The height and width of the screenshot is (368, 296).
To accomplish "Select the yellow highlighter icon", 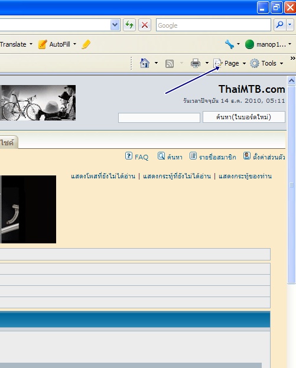I will click(x=86, y=44).
